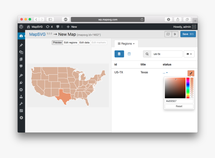Click the us-tx search field
The height and width of the screenshot is (158, 215).
point(167,54)
